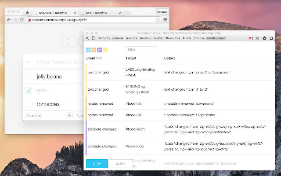This screenshot has width=281, height=176.
Task: Select the DOMListener panel tab
Action: (216, 38)
